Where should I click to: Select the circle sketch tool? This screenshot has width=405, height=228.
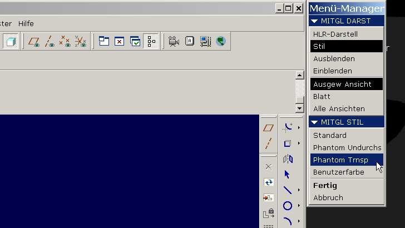pos(288,206)
